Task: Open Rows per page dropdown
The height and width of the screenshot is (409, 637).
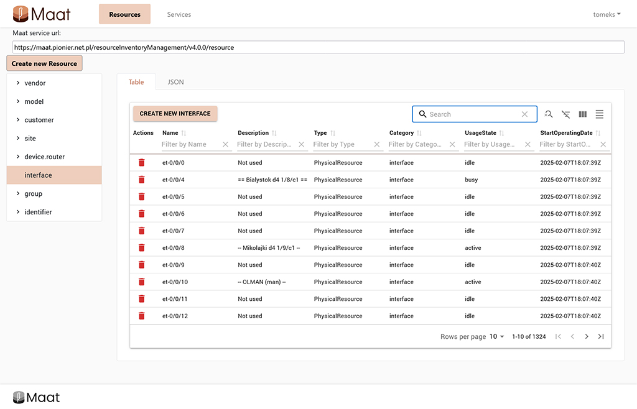Action: coord(496,336)
